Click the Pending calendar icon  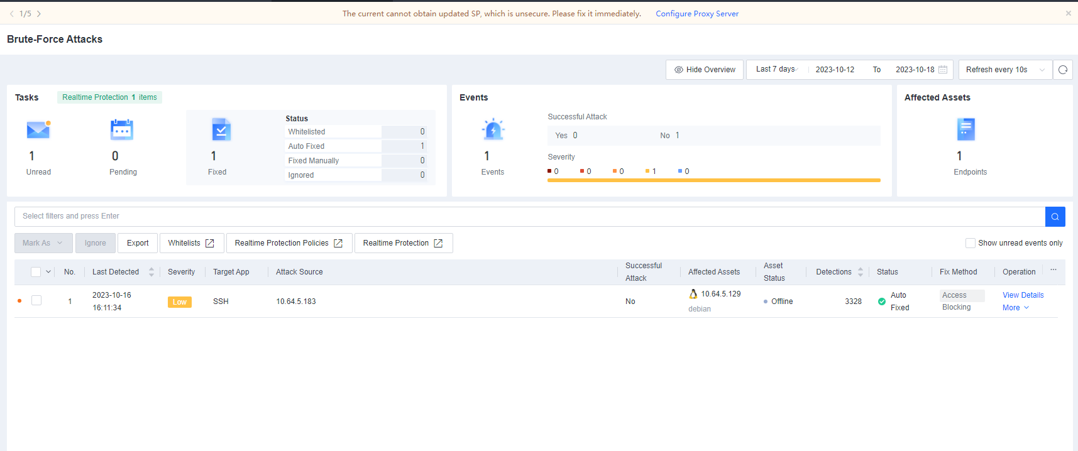(122, 130)
